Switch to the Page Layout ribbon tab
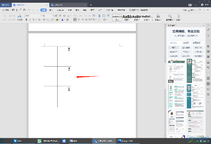 tap(60, 10)
